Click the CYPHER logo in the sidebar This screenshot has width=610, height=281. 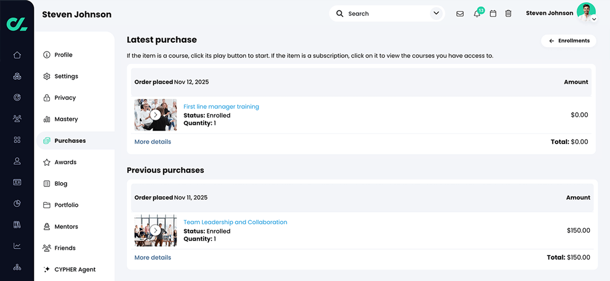(x=17, y=24)
